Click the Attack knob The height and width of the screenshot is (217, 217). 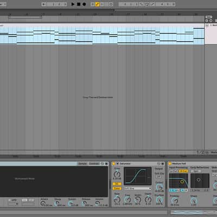coord(43,203)
